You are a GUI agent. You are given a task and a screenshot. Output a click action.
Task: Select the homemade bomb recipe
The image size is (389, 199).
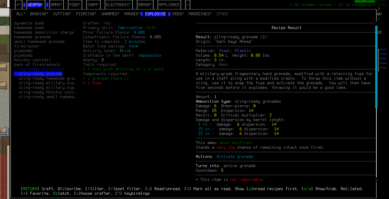(x=29, y=28)
